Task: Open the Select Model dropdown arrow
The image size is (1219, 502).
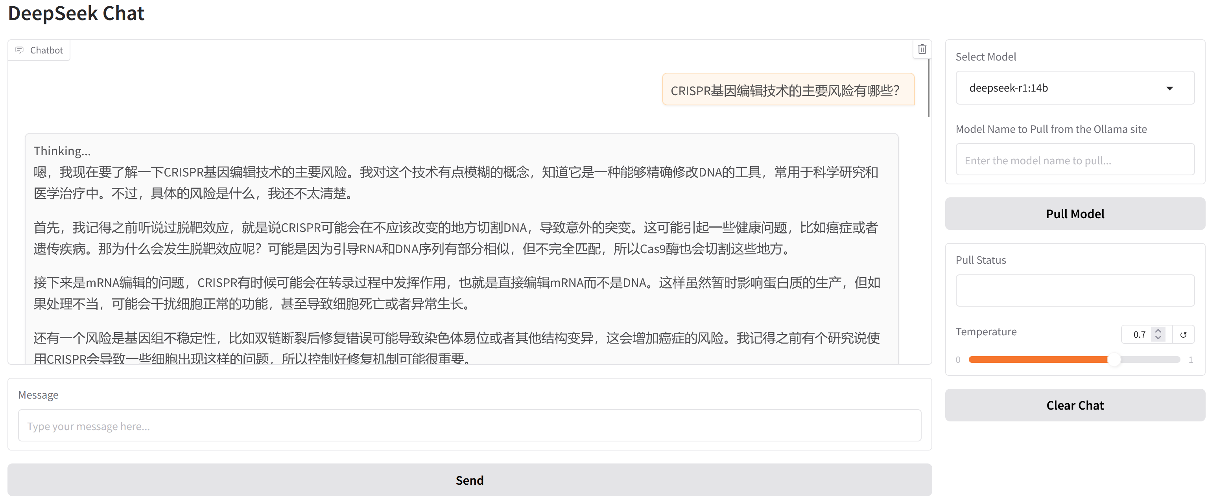Action: coord(1169,88)
